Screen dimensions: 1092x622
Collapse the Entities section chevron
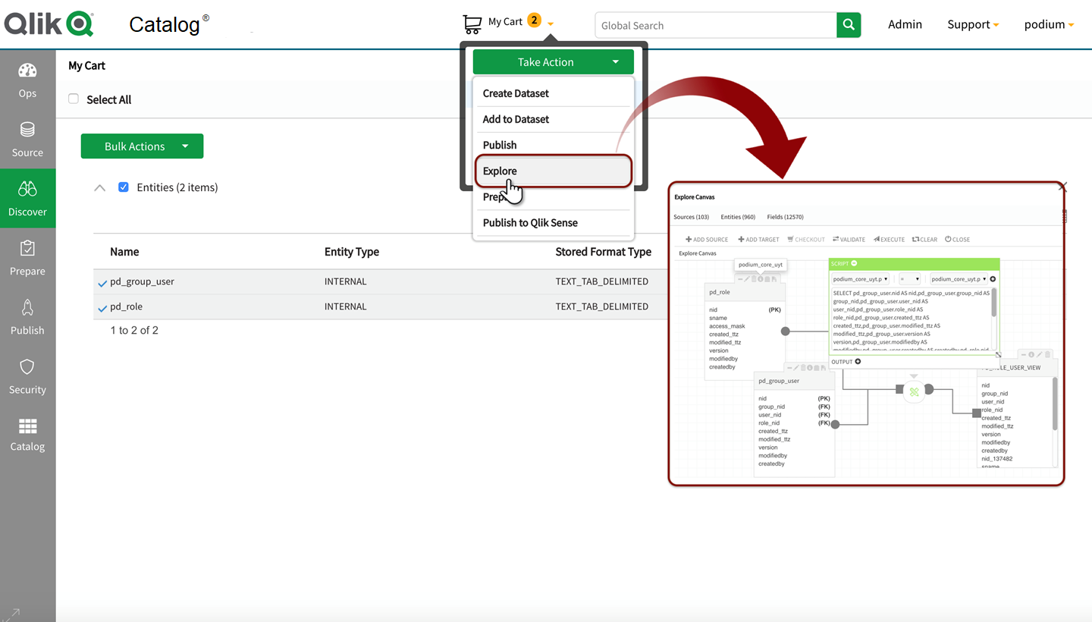coord(99,188)
